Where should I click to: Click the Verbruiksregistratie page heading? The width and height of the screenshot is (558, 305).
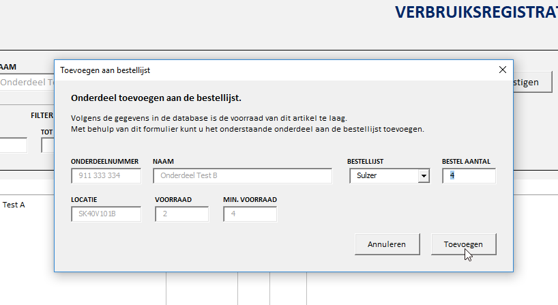coord(476,12)
